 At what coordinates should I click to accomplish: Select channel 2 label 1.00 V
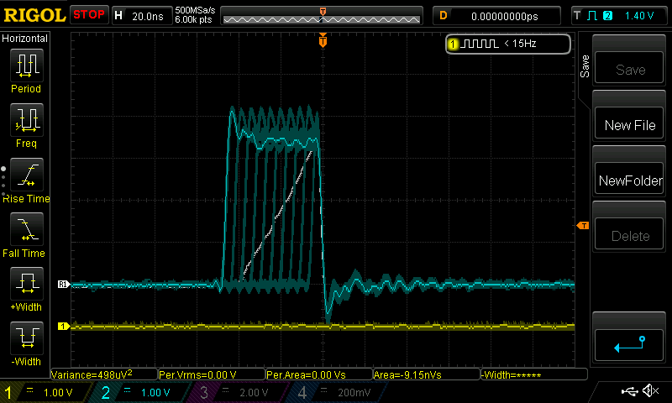pyautogui.click(x=155, y=393)
